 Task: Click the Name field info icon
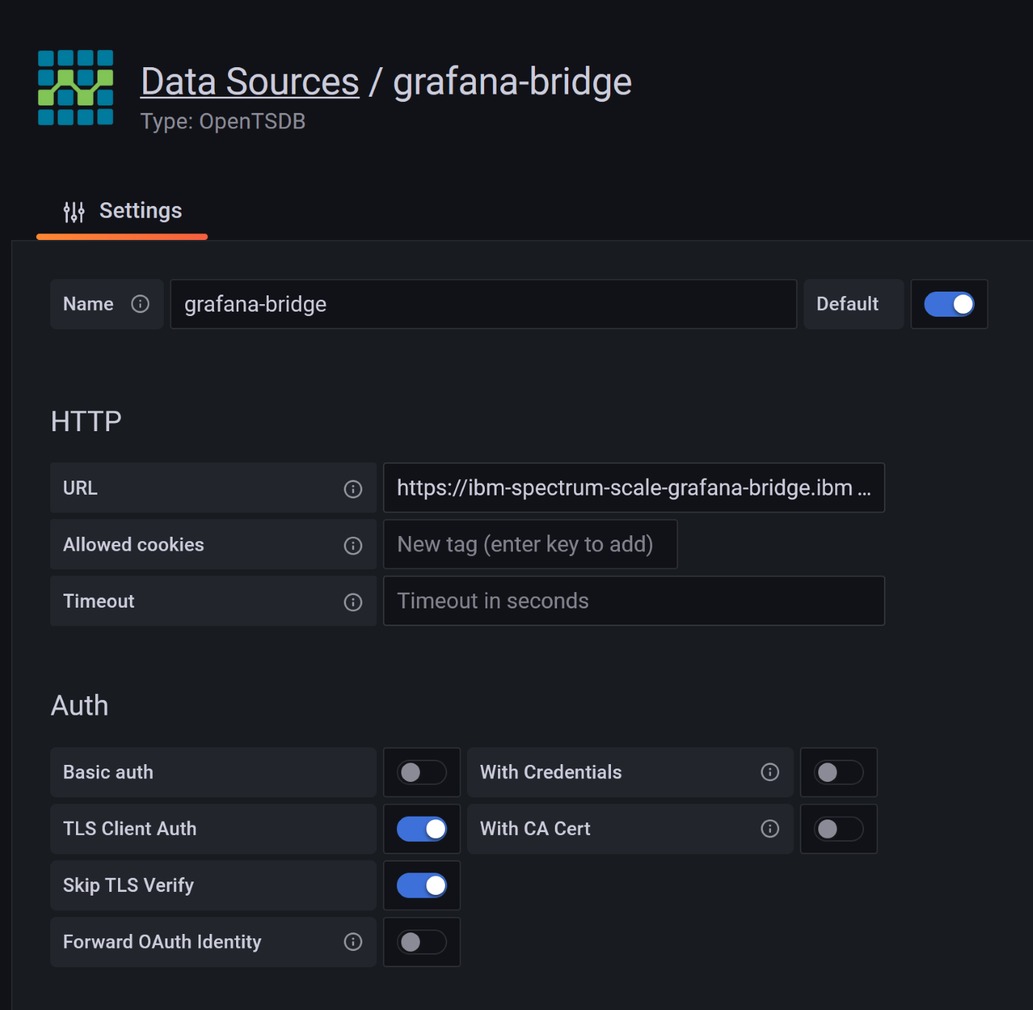coord(140,304)
